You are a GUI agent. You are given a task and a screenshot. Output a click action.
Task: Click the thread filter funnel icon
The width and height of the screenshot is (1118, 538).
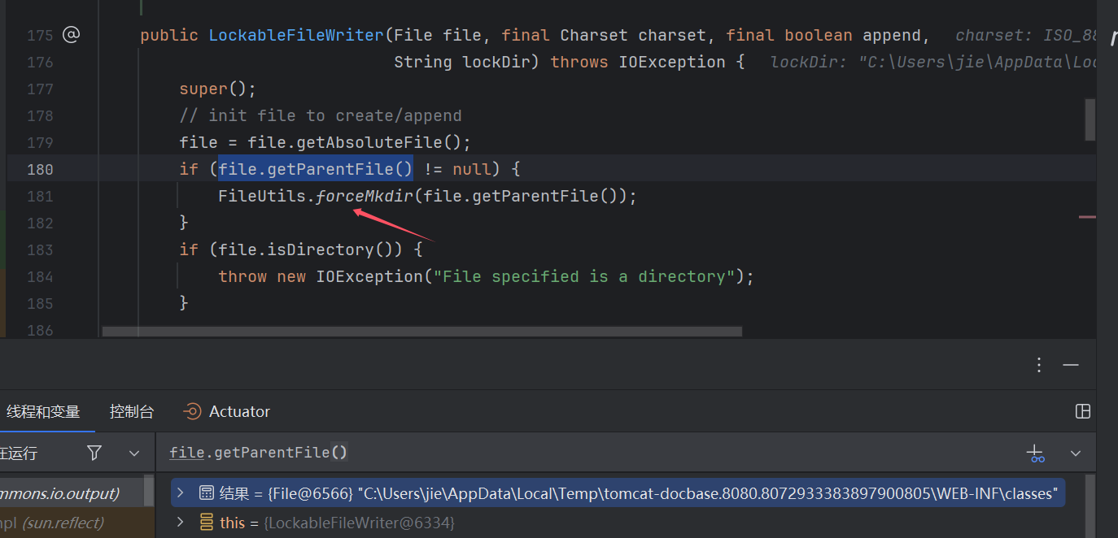point(94,453)
